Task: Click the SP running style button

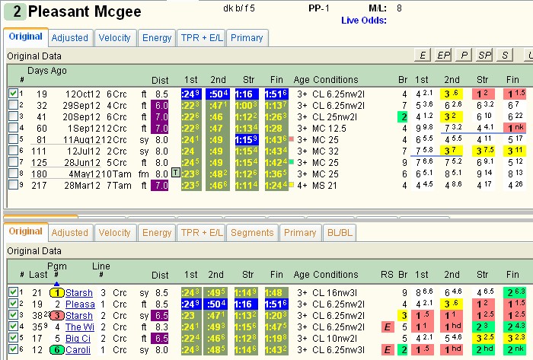Action: click(x=484, y=55)
